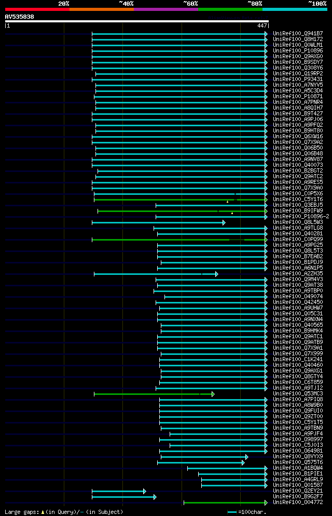Select the UniRef100_Q9ATC2 label
The image size is (332, 516).
298,176
